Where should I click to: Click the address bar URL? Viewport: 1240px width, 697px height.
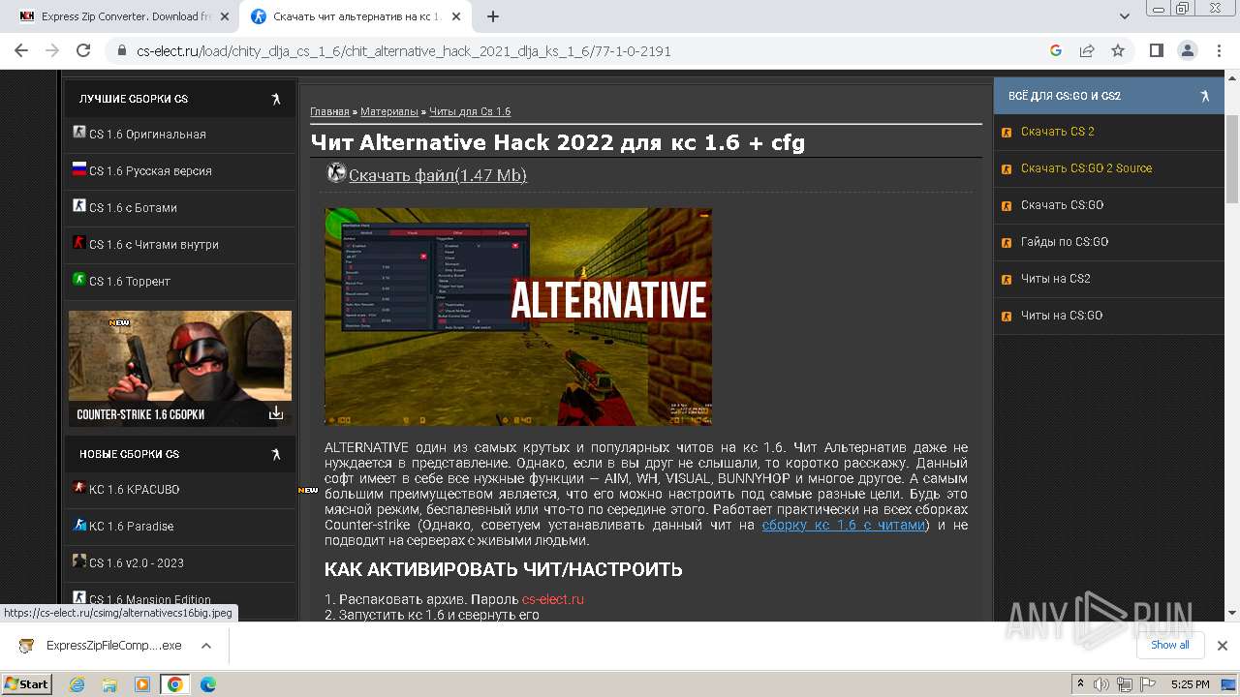coord(403,51)
